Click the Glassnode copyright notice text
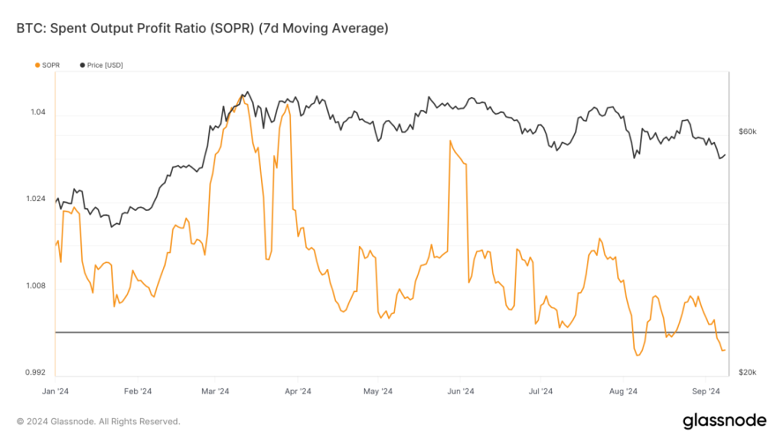Screen dimensions: 783x441 (x=98, y=422)
